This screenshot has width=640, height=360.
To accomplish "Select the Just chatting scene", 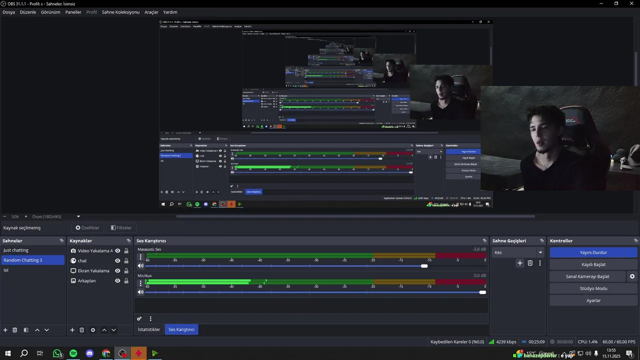I will 33,250.
